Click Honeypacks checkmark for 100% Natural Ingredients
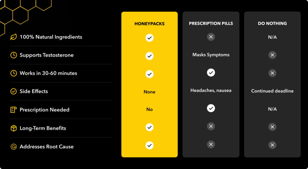 (149, 38)
